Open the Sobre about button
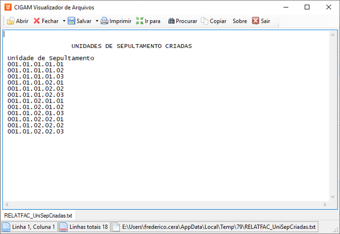 click(x=240, y=21)
